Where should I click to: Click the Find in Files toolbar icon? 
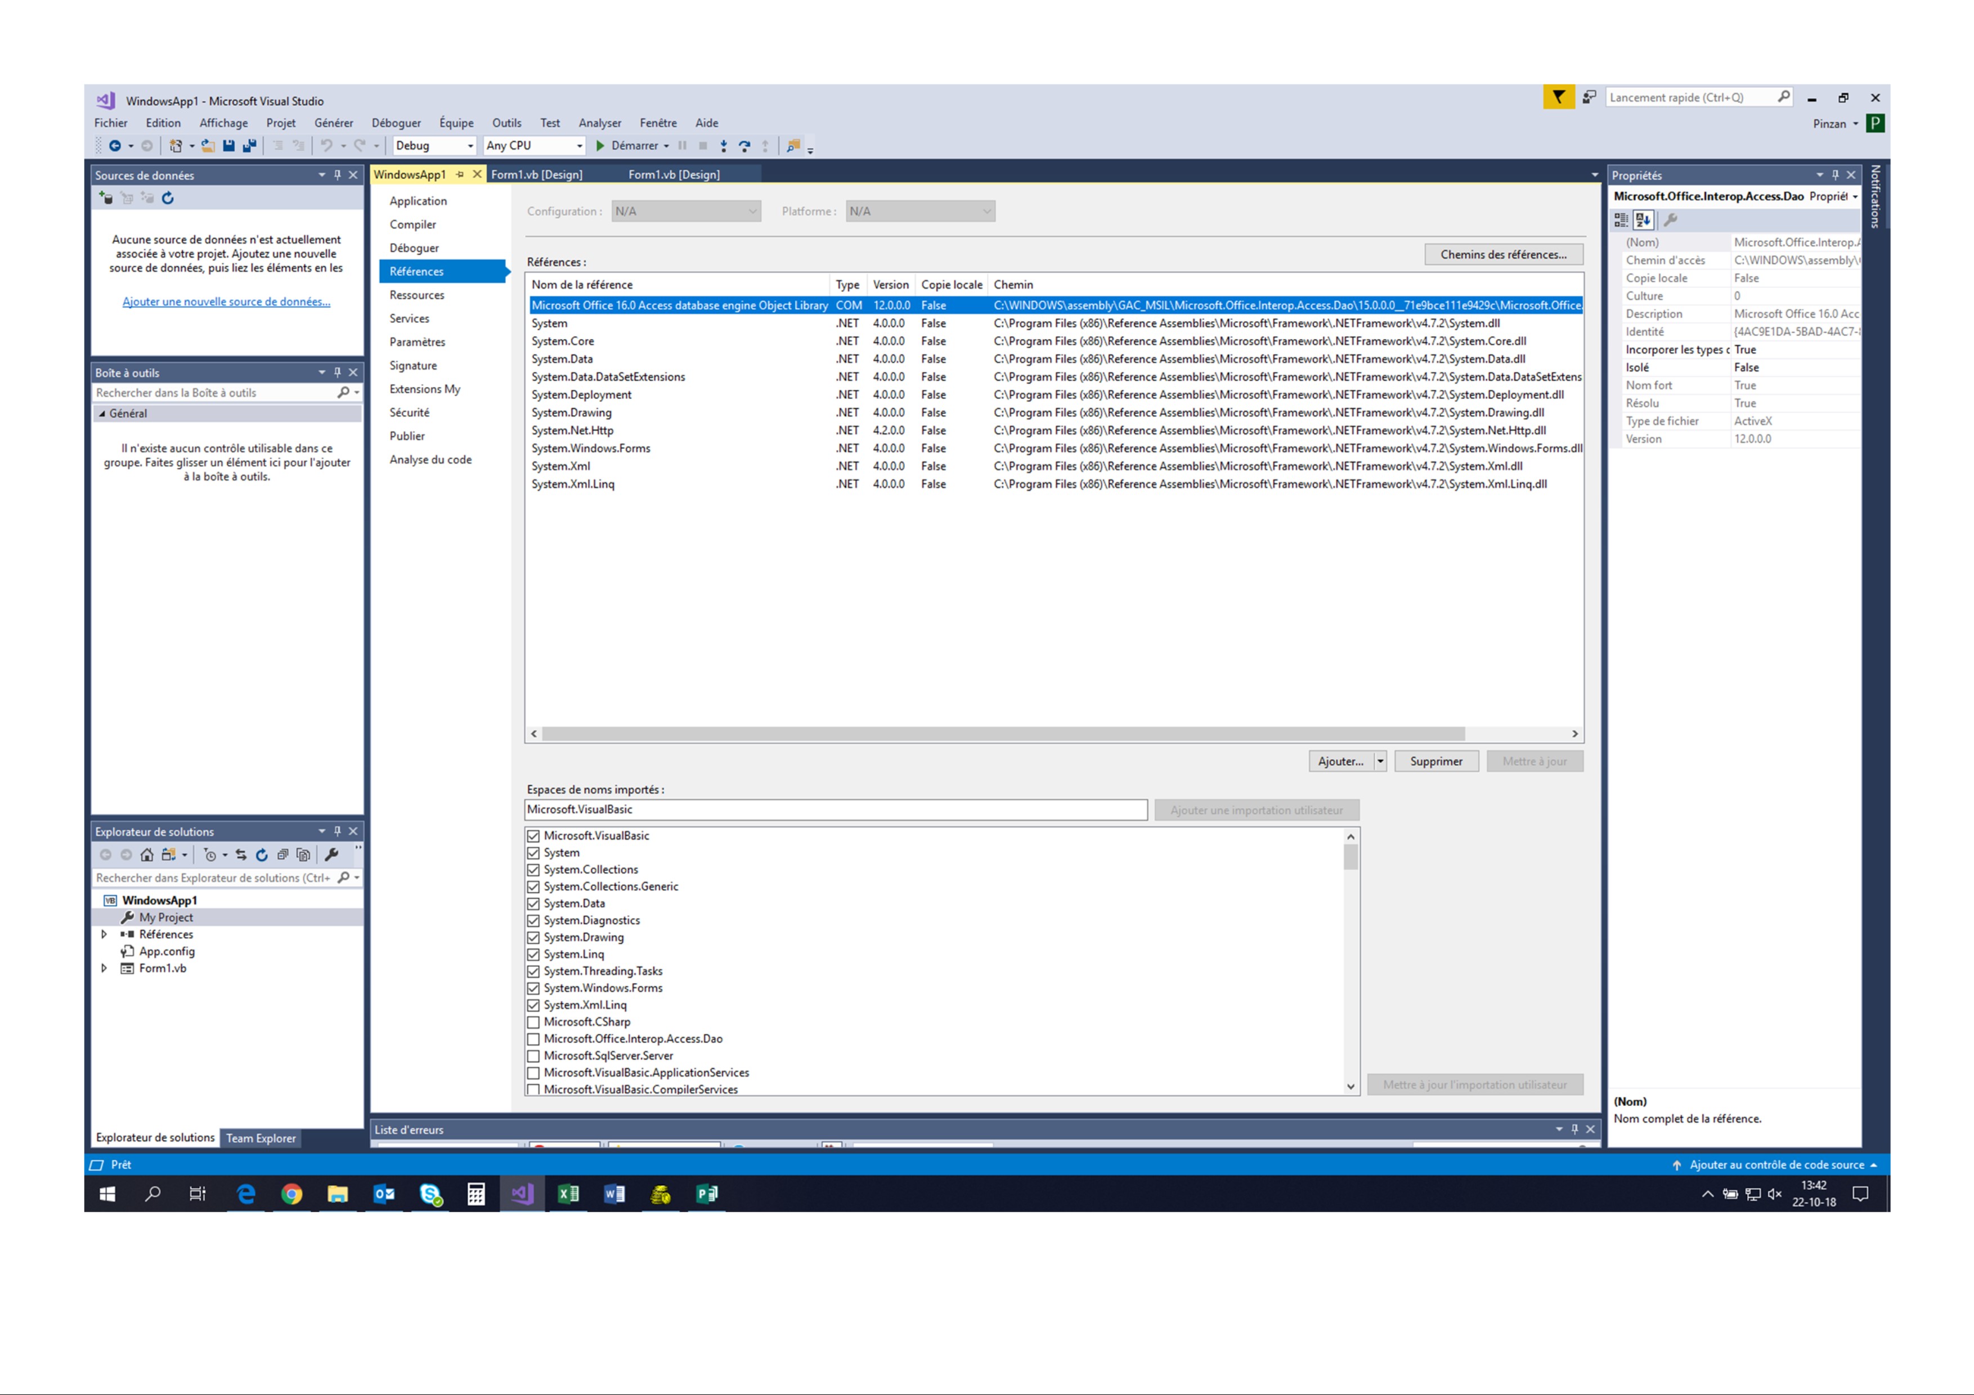[793, 146]
